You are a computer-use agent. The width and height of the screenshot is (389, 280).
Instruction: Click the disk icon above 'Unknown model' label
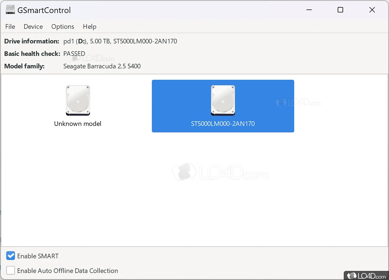pyautogui.click(x=77, y=100)
